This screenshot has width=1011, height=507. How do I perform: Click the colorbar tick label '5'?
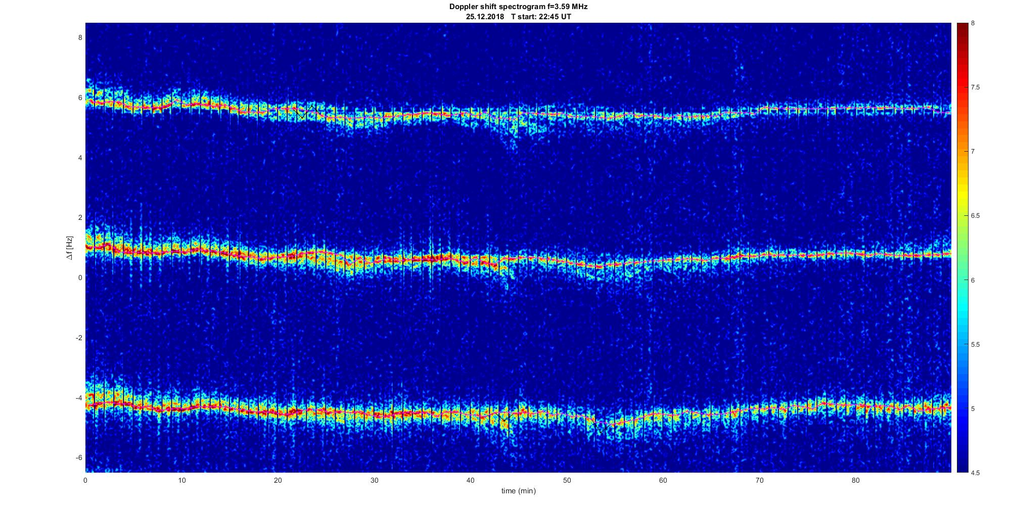point(973,408)
